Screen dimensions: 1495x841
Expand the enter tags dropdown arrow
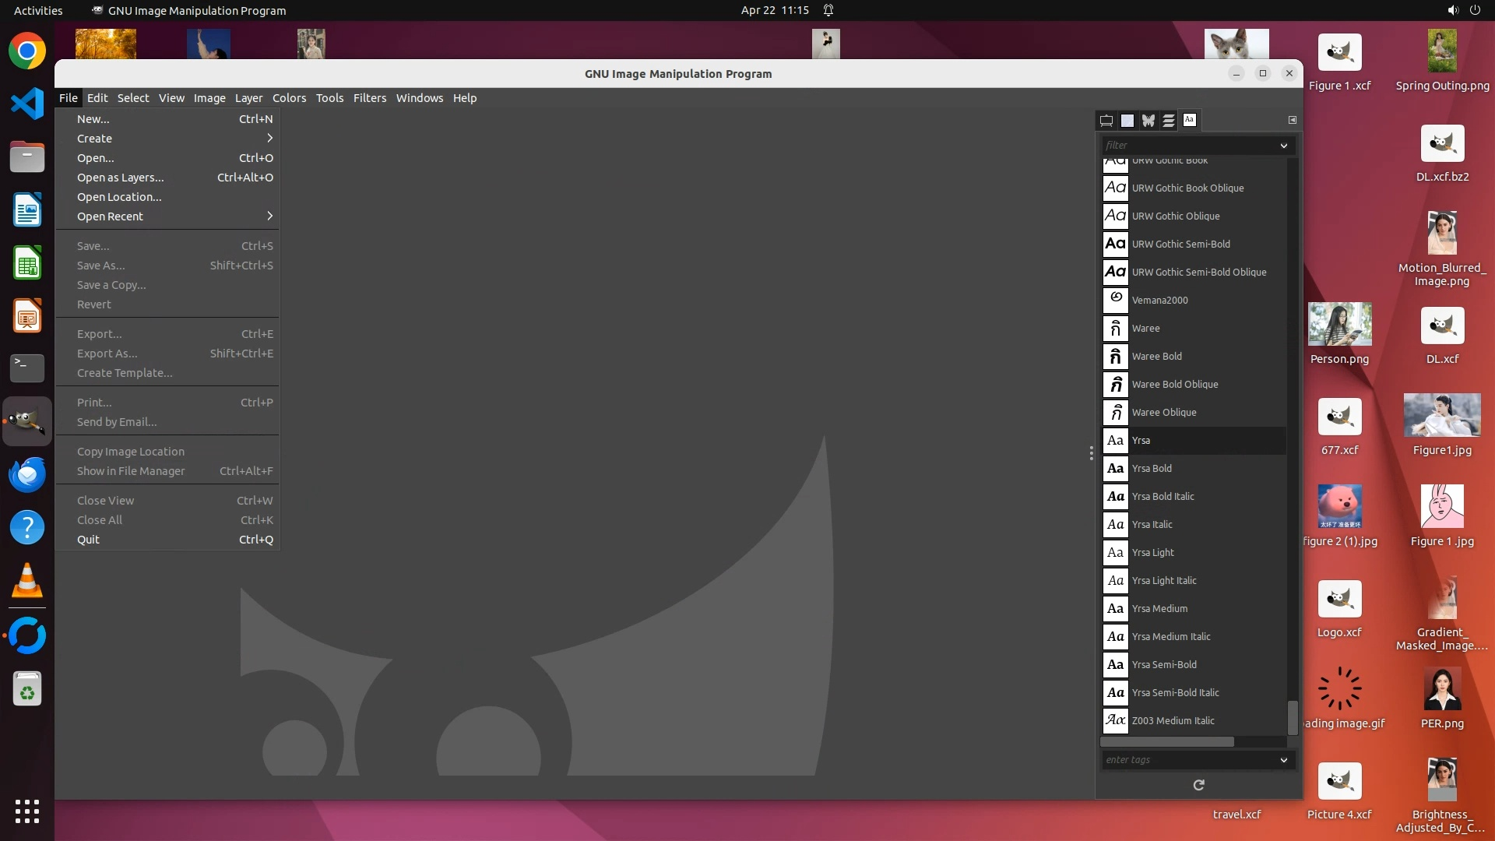pyautogui.click(x=1283, y=760)
